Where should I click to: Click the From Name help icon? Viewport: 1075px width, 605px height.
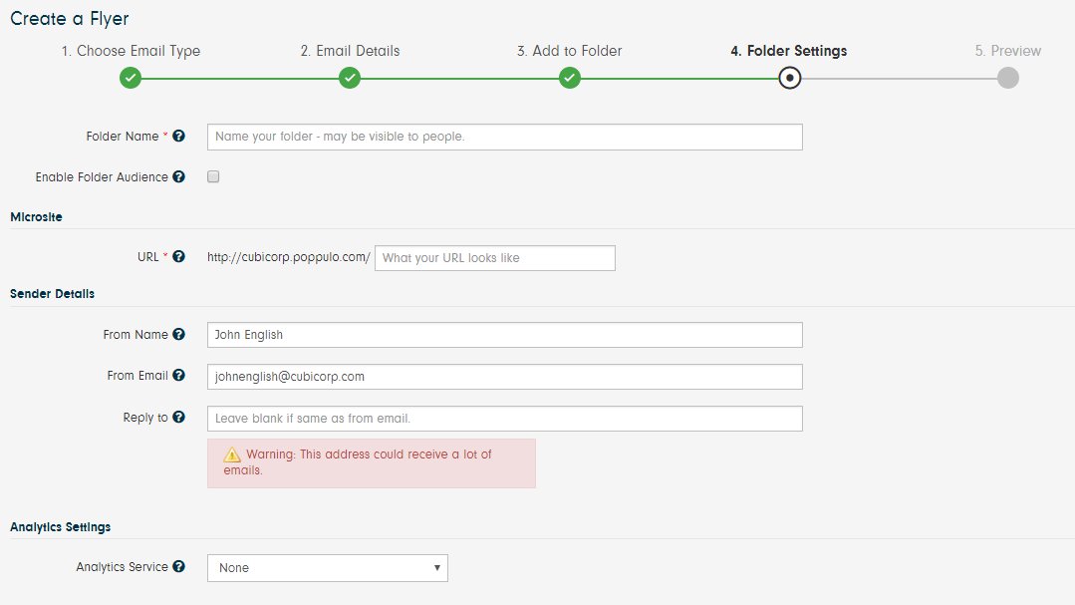(179, 334)
